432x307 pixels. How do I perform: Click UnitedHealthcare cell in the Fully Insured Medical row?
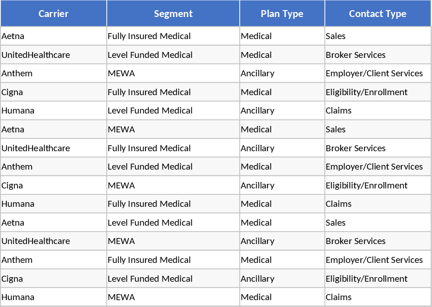pyautogui.click(x=36, y=148)
